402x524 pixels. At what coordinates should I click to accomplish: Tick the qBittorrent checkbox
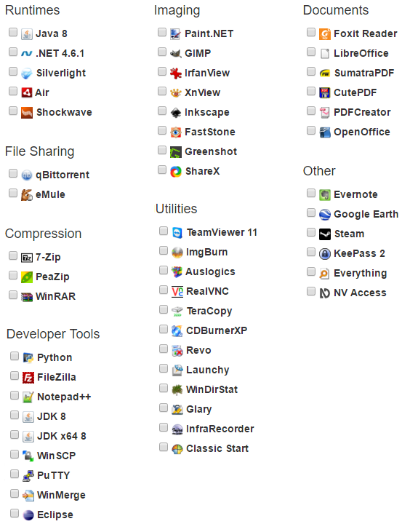coord(13,173)
